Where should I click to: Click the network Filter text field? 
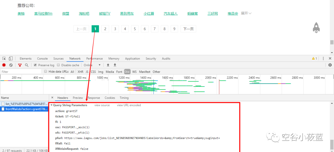21,72
